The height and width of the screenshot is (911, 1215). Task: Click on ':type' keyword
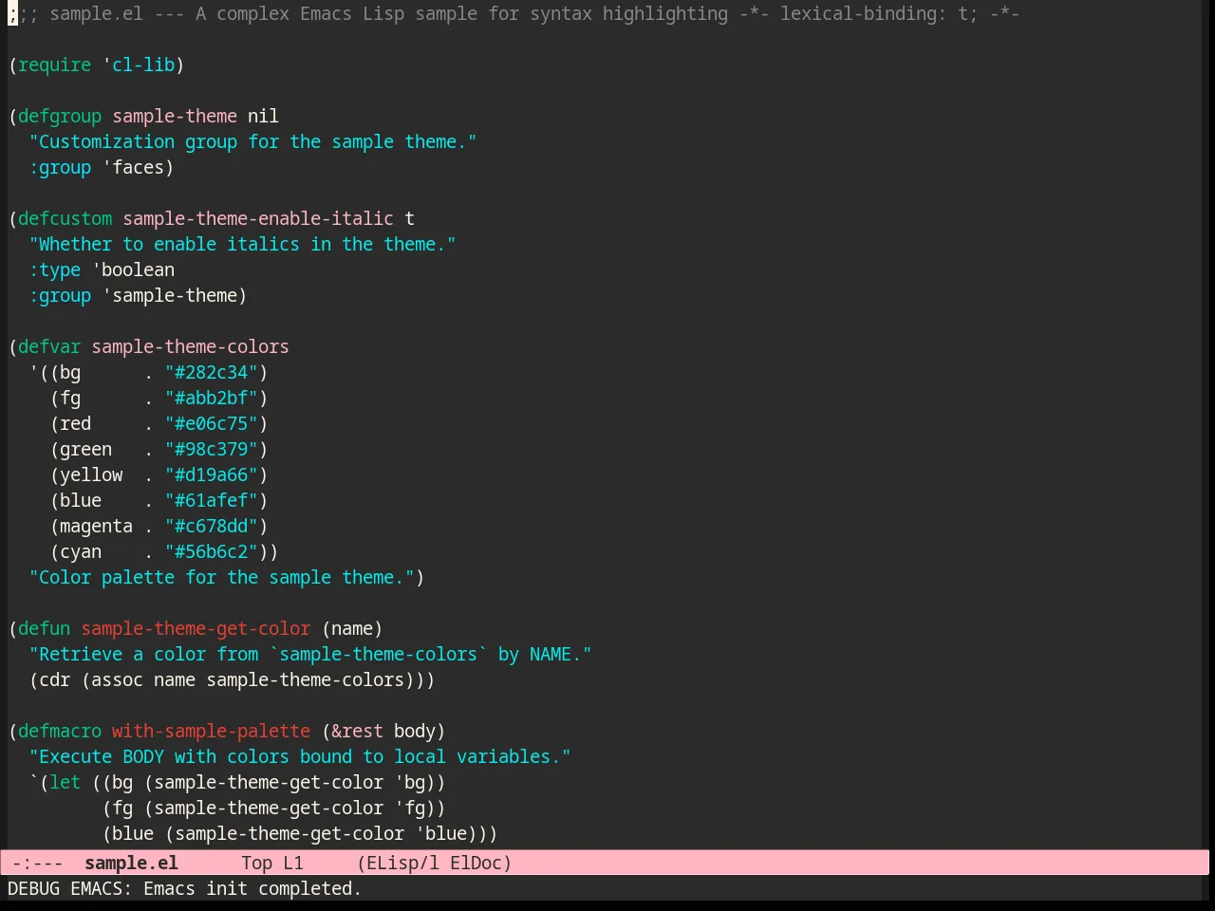point(54,270)
